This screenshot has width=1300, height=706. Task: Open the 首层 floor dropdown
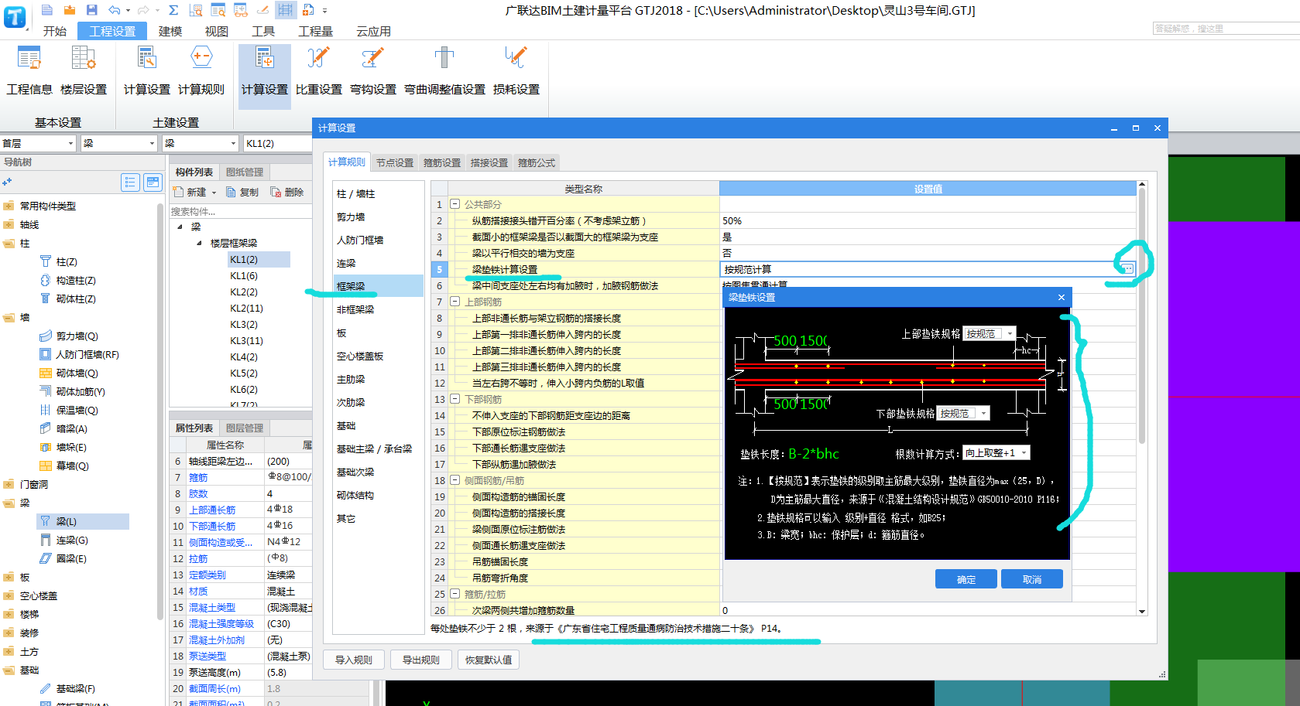pos(70,144)
